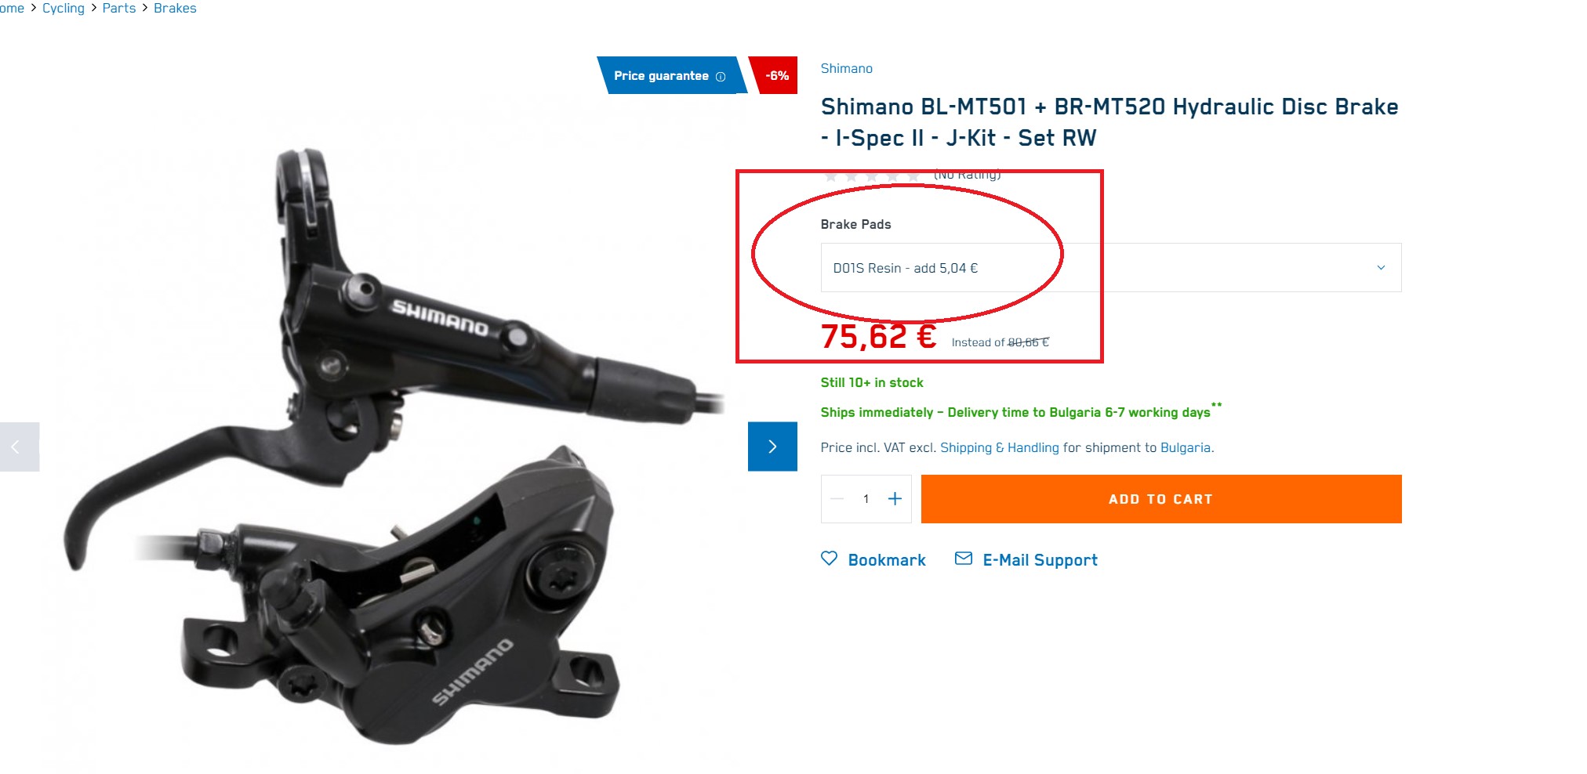Click the star rating row
Image resolution: width=1587 pixels, height=774 pixels.
click(870, 175)
